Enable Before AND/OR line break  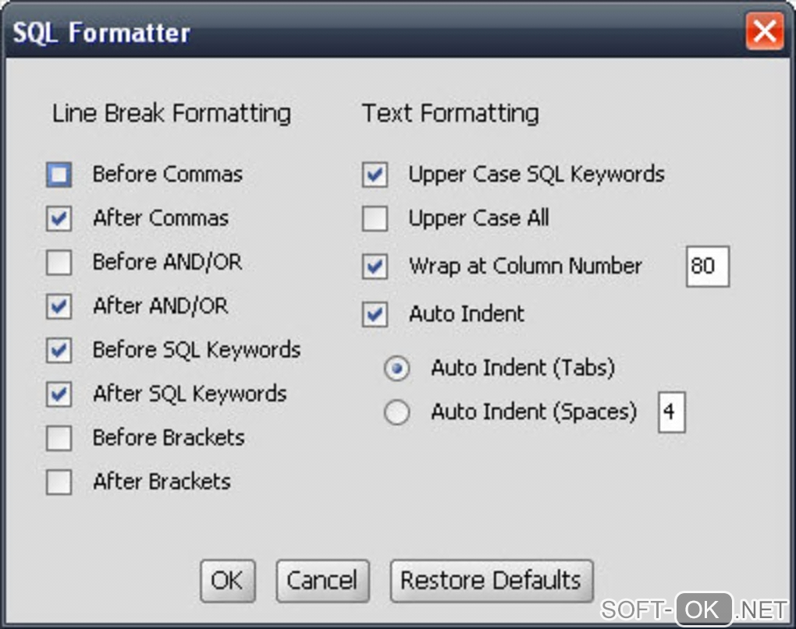click(59, 263)
